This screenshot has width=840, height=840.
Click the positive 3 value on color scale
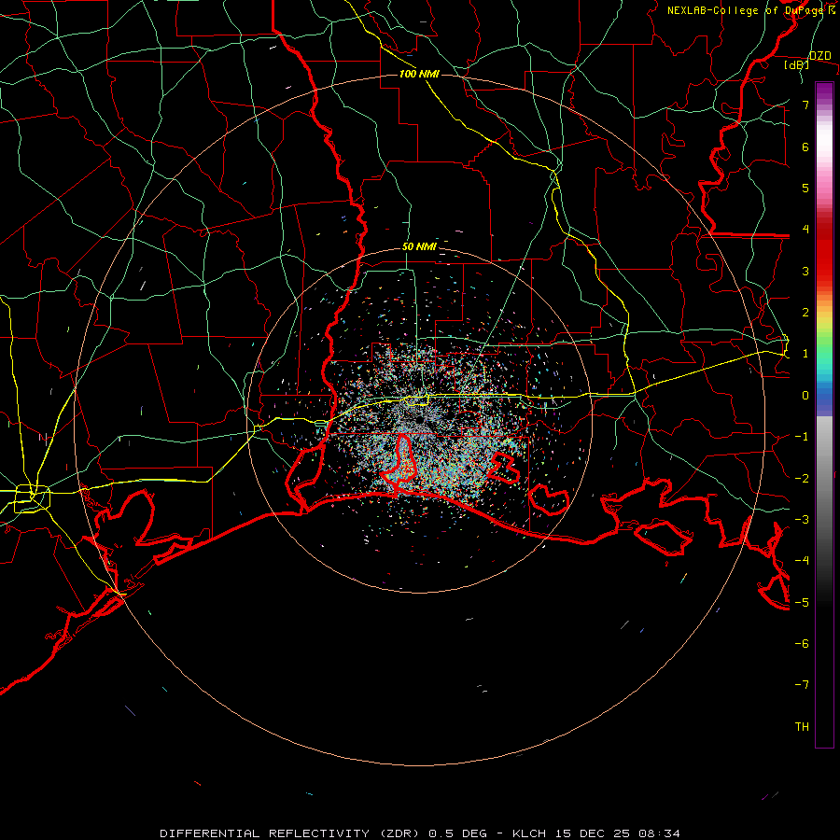(805, 271)
